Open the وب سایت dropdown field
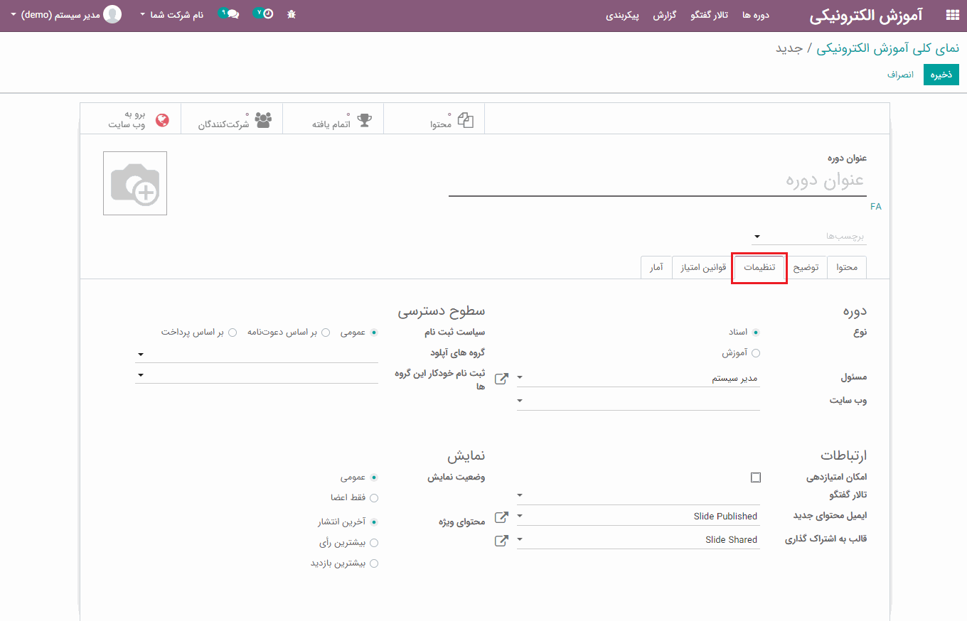The image size is (967, 621). click(638, 401)
